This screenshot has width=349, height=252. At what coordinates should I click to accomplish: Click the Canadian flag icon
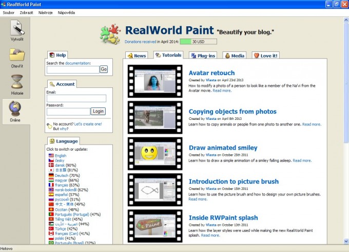pyautogui.click(x=51, y=233)
